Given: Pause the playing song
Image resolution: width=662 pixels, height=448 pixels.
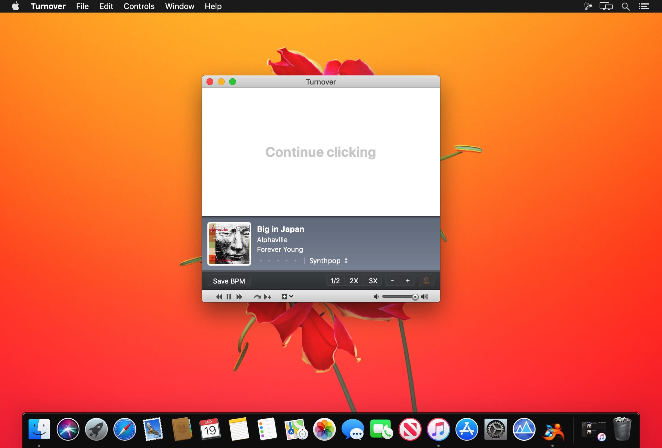Looking at the screenshot, I should [x=229, y=297].
